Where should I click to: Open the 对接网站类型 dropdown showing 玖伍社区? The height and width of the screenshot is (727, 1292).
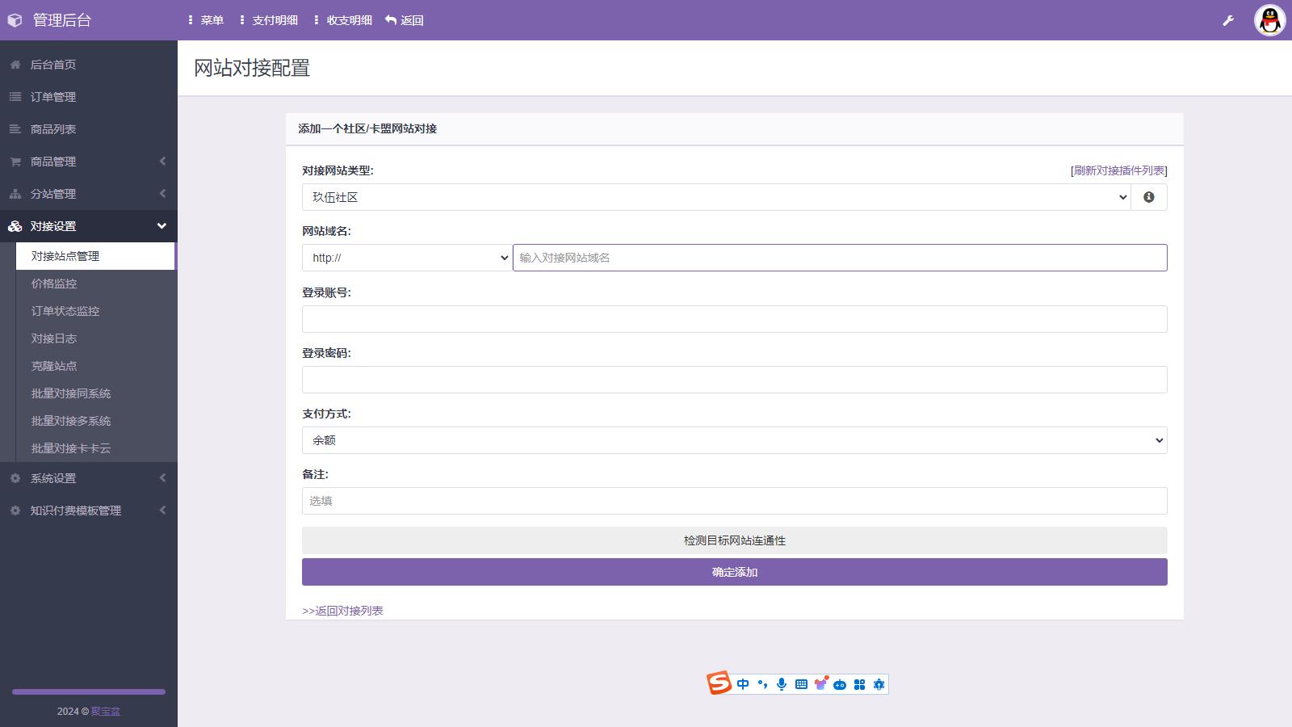point(715,197)
